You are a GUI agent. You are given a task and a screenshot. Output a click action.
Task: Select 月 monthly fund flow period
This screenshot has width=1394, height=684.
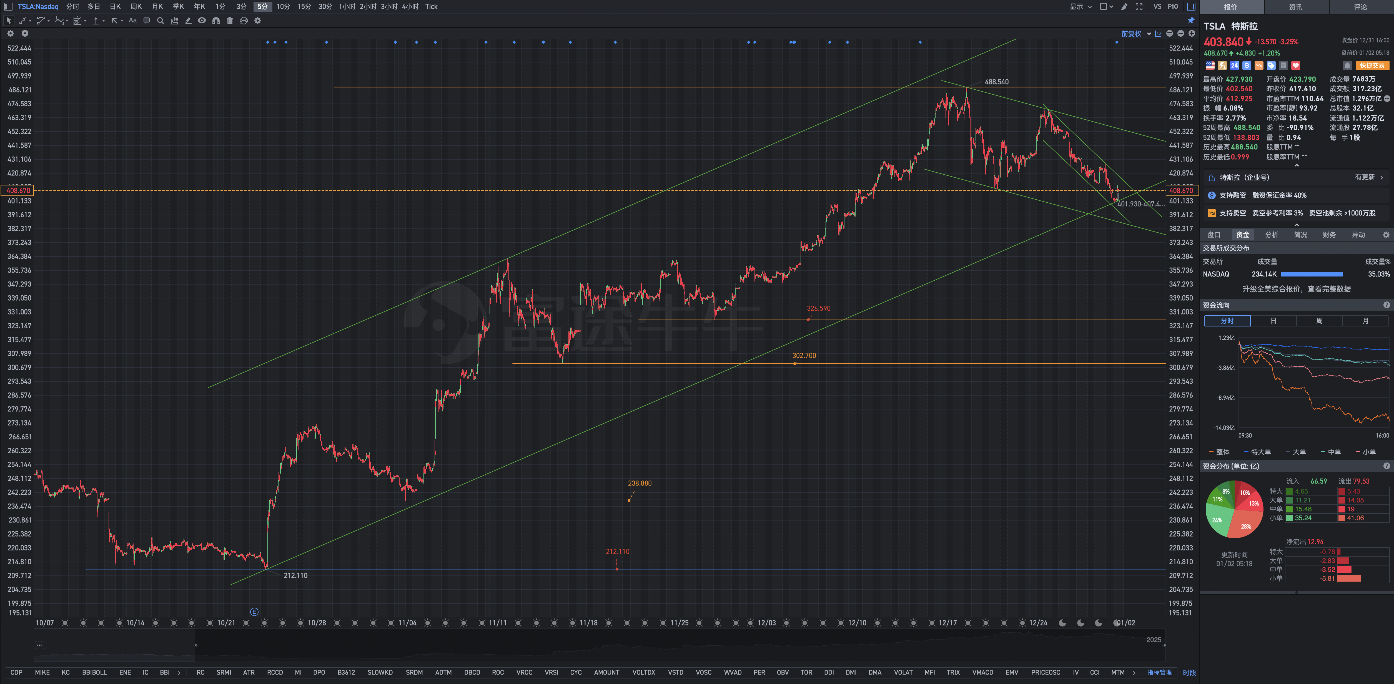pyautogui.click(x=1365, y=321)
